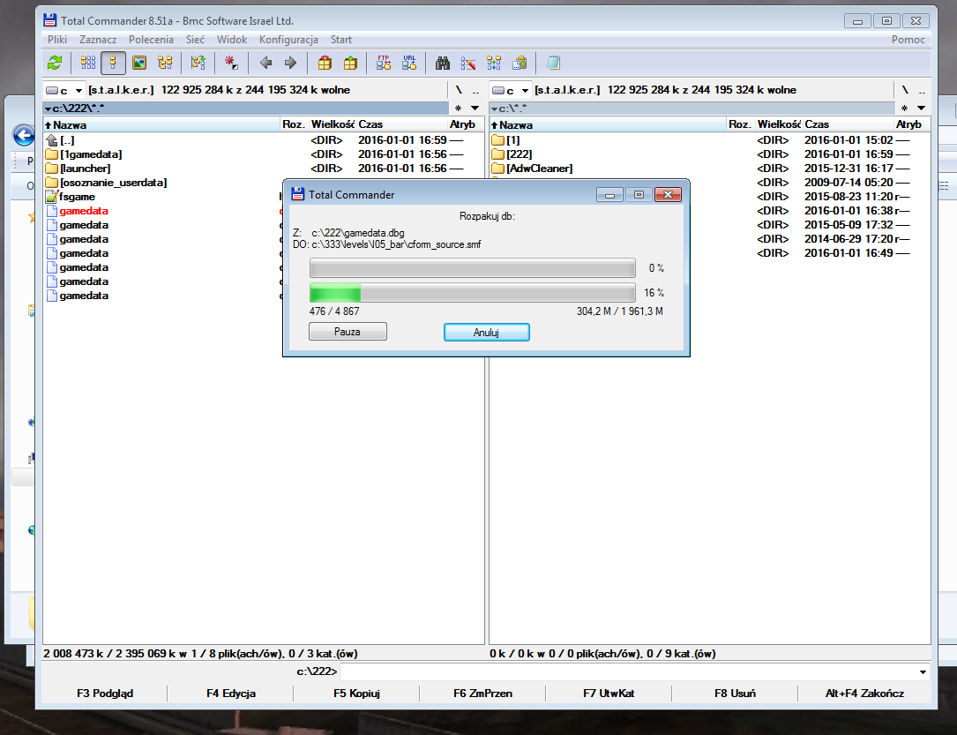Image resolution: width=957 pixels, height=735 pixels.
Task: Open the Multi-rename tool icon
Action: [468, 63]
